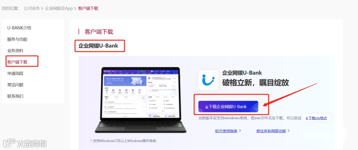
Task: Click the chevron after 初次使用指南
Action: pyautogui.click(x=240, y=131)
